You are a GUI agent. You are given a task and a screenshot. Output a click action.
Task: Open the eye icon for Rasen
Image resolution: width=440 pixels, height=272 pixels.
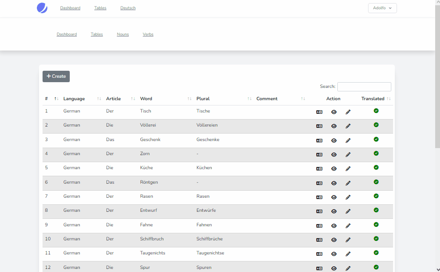[334, 197]
